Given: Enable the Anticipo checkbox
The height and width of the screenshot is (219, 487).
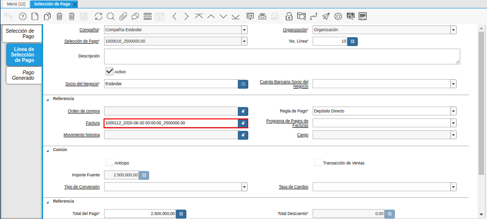Looking at the screenshot, I should [x=109, y=163].
